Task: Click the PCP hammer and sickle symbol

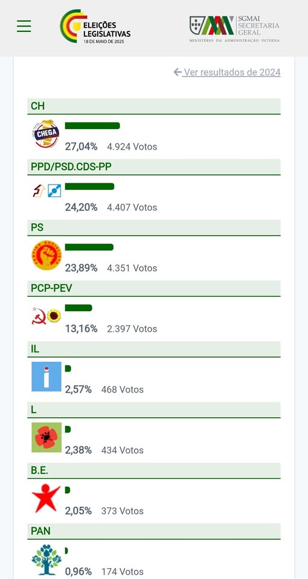Action: 39,316
